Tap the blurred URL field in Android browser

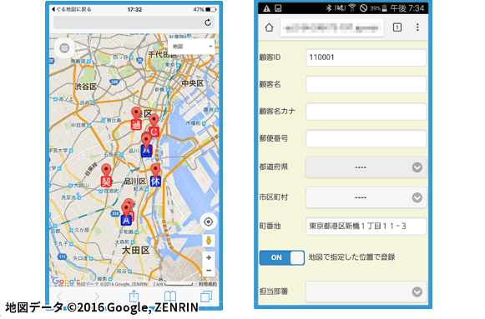click(332, 27)
